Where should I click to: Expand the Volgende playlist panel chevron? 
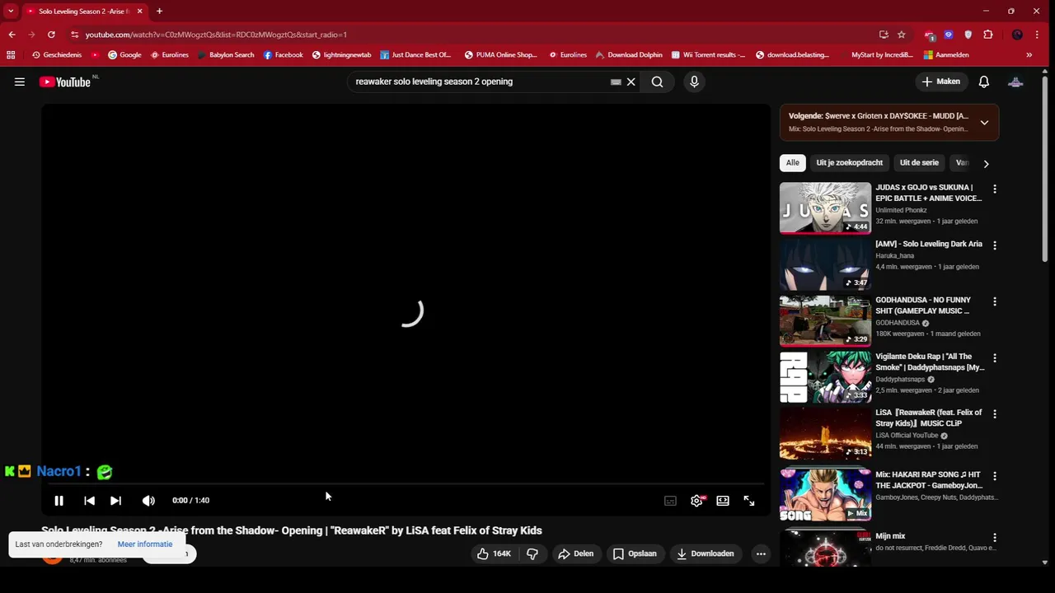click(x=984, y=123)
